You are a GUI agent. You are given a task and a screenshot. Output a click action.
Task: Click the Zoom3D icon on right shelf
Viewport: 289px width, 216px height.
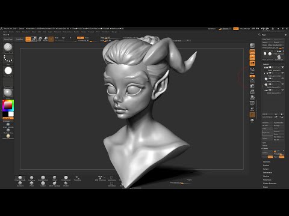252,92
